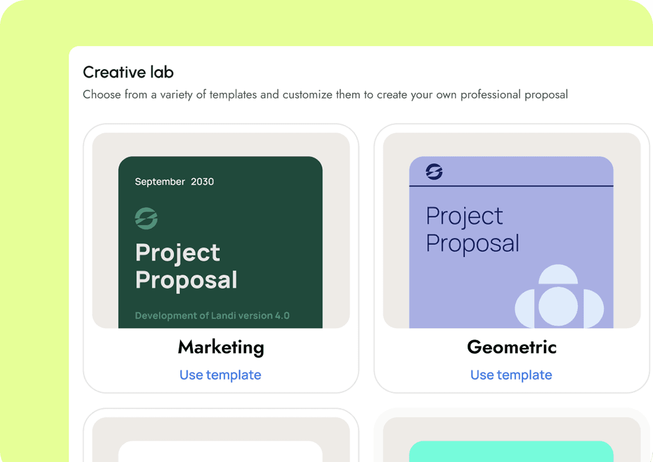
Task: Click Project Proposal title on green cover
Action: click(186, 266)
